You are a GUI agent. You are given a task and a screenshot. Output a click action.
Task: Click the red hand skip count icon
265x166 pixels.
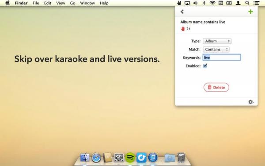point(183,29)
